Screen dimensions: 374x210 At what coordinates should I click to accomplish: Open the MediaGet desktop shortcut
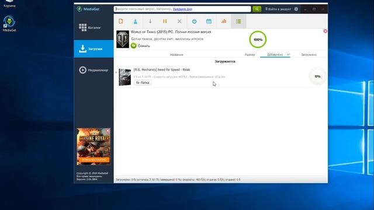click(x=9, y=23)
